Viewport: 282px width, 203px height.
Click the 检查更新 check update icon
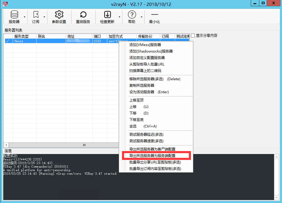(107, 15)
